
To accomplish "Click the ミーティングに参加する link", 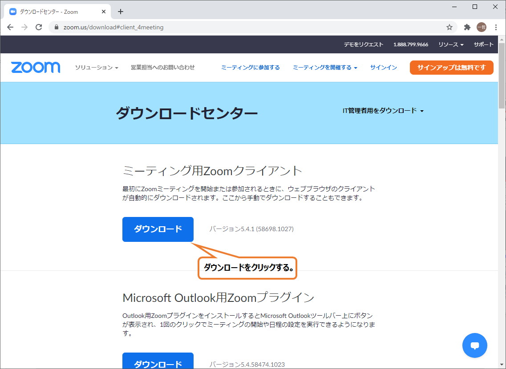I will 250,68.
